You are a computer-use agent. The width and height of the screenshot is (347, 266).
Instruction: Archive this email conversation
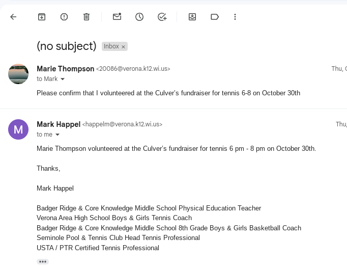(x=42, y=17)
